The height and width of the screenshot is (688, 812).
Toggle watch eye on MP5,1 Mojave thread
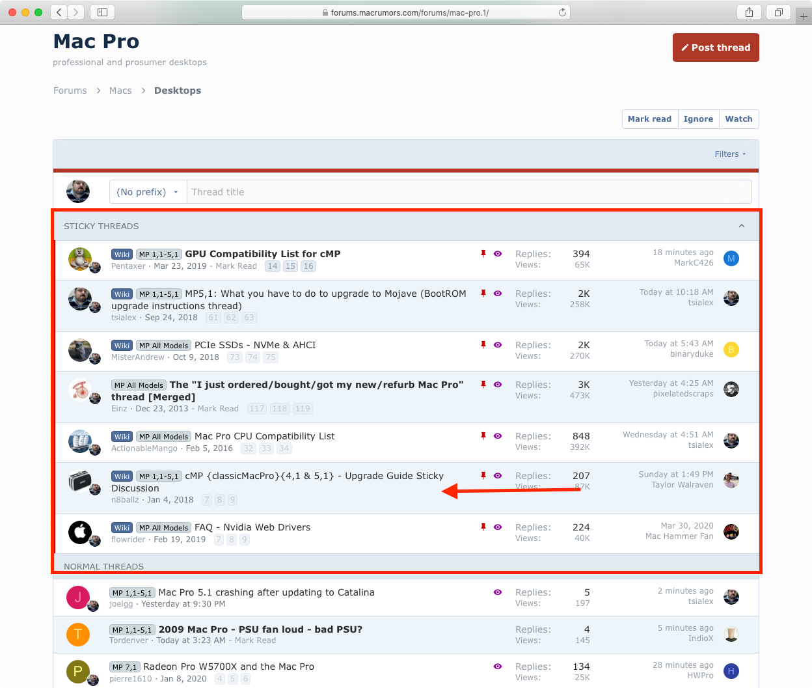498,294
